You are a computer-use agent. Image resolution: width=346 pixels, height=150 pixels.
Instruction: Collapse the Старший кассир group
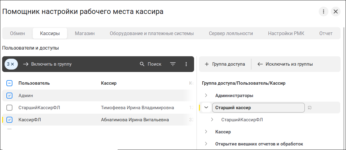(206, 108)
